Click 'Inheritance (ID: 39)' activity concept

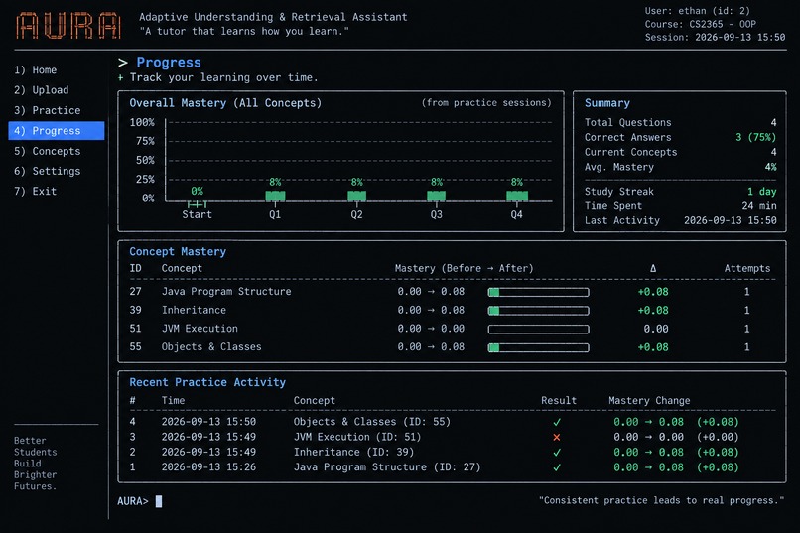click(x=353, y=452)
